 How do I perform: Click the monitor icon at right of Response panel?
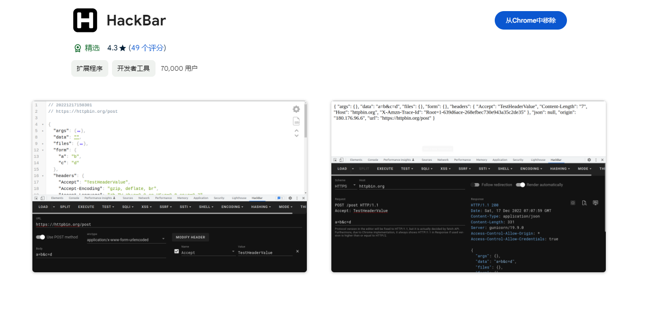tap(596, 202)
